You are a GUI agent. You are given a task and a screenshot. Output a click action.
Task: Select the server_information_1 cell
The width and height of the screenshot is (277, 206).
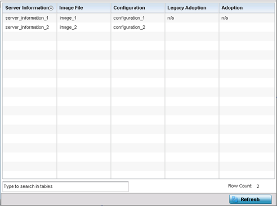click(30, 18)
